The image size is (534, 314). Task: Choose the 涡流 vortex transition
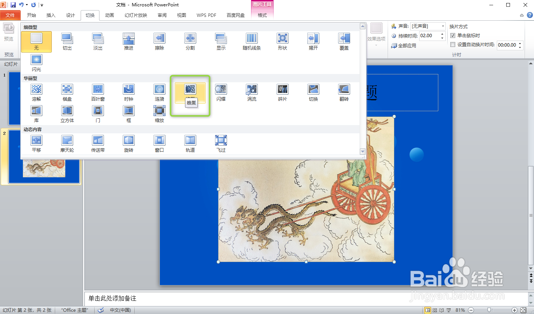tap(252, 93)
